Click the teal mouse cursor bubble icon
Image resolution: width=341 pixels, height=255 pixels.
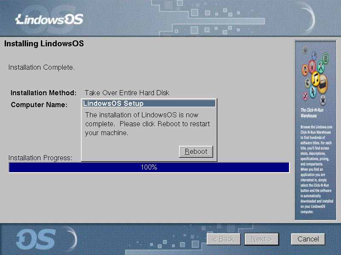point(312,92)
